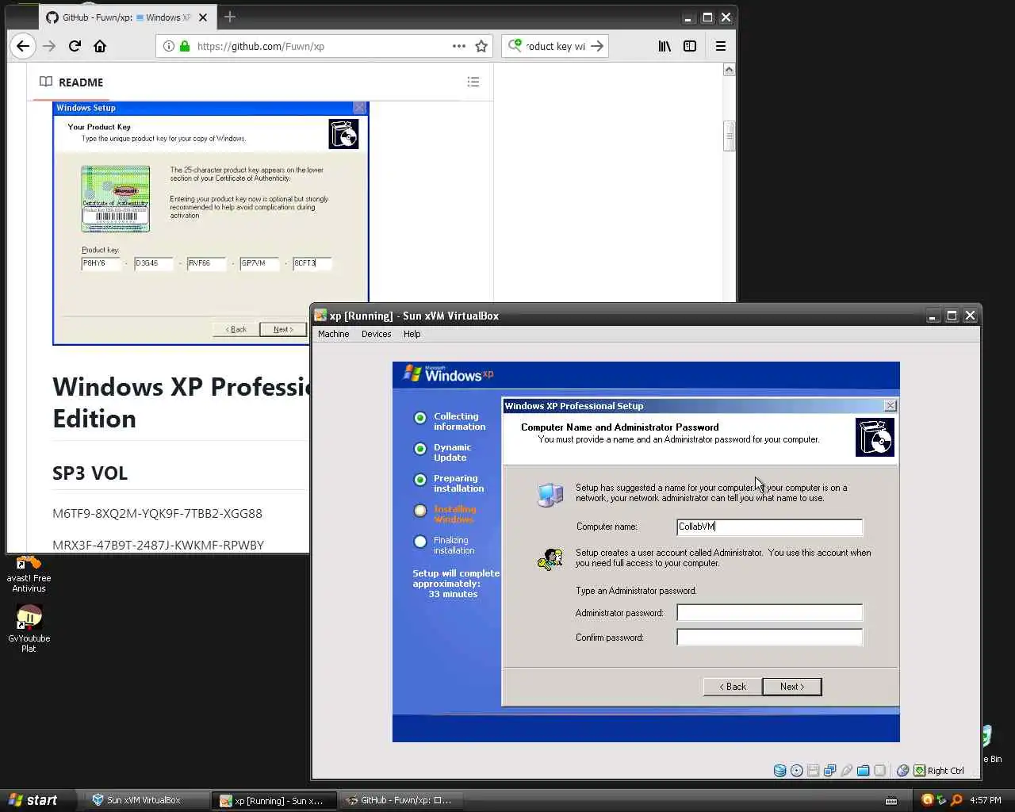This screenshot has width=1015, height=812.
Task: Close the GitHub Fuwn/xp tab
Action: 203,17
